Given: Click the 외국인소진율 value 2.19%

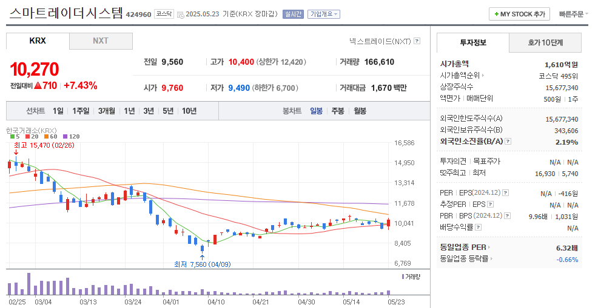Looking at the screenshot, I should (566, 142).
